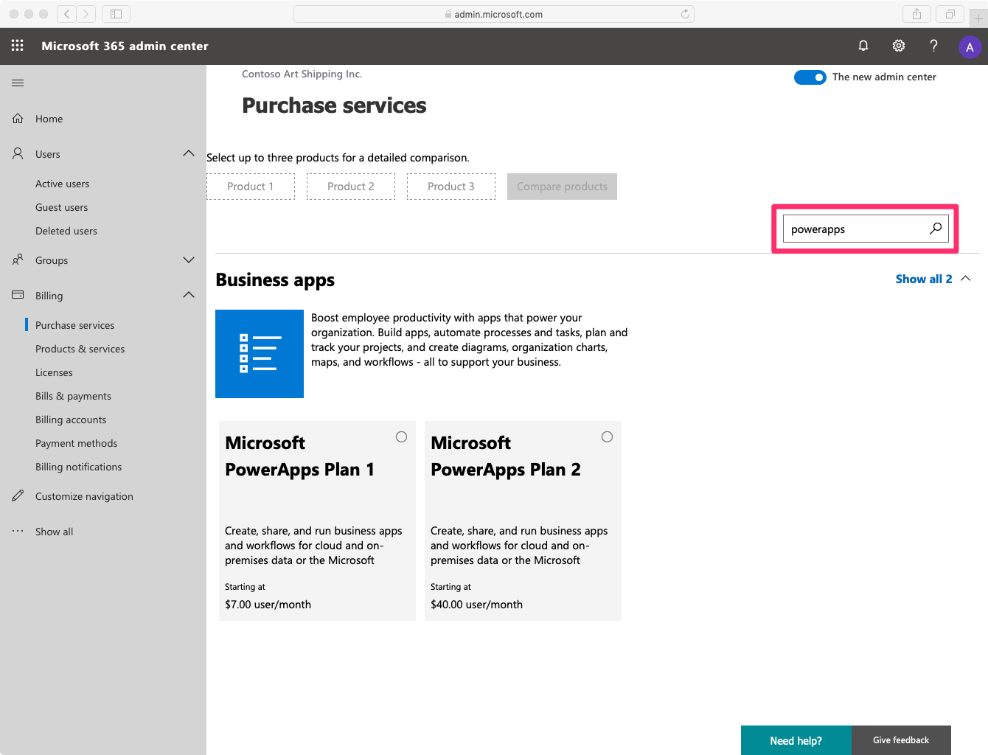Screen dimensions: 988x755
Task: Show all Safari tabs
Action: coord(950,13)
